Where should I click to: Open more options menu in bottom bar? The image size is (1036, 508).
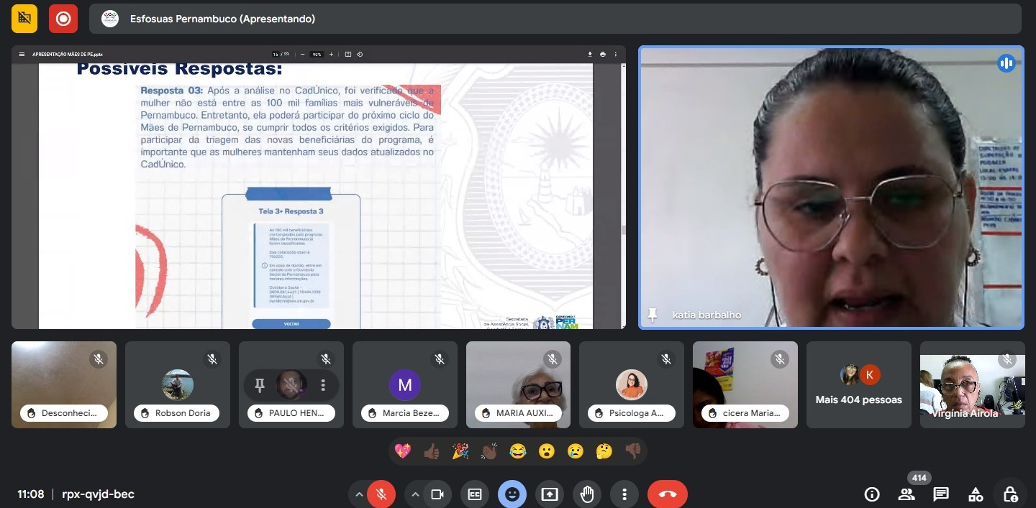624,494
